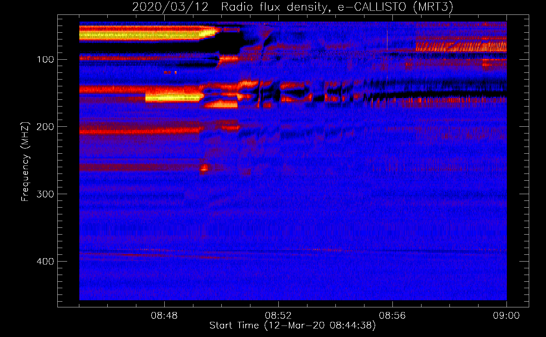Click the Start Time axis caption
Screen dimensions: 546x337
(293, 326)
